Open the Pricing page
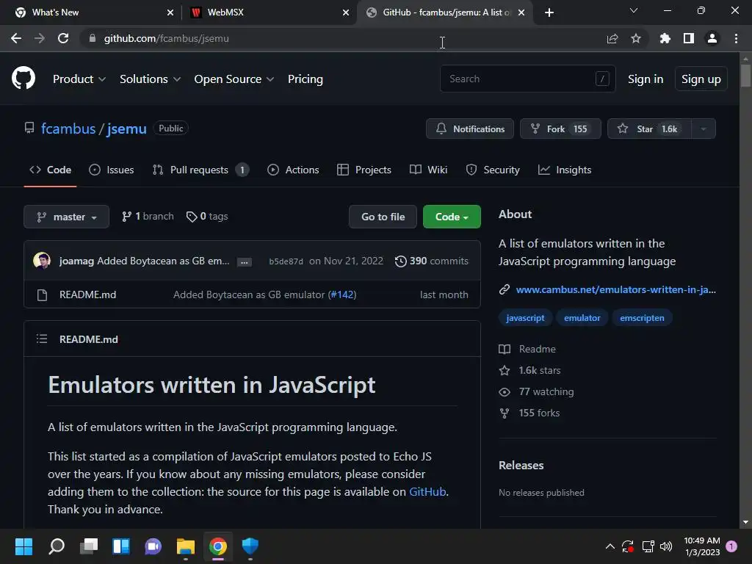Viewport: 752px width, 564px height. (x=305, y=79)
